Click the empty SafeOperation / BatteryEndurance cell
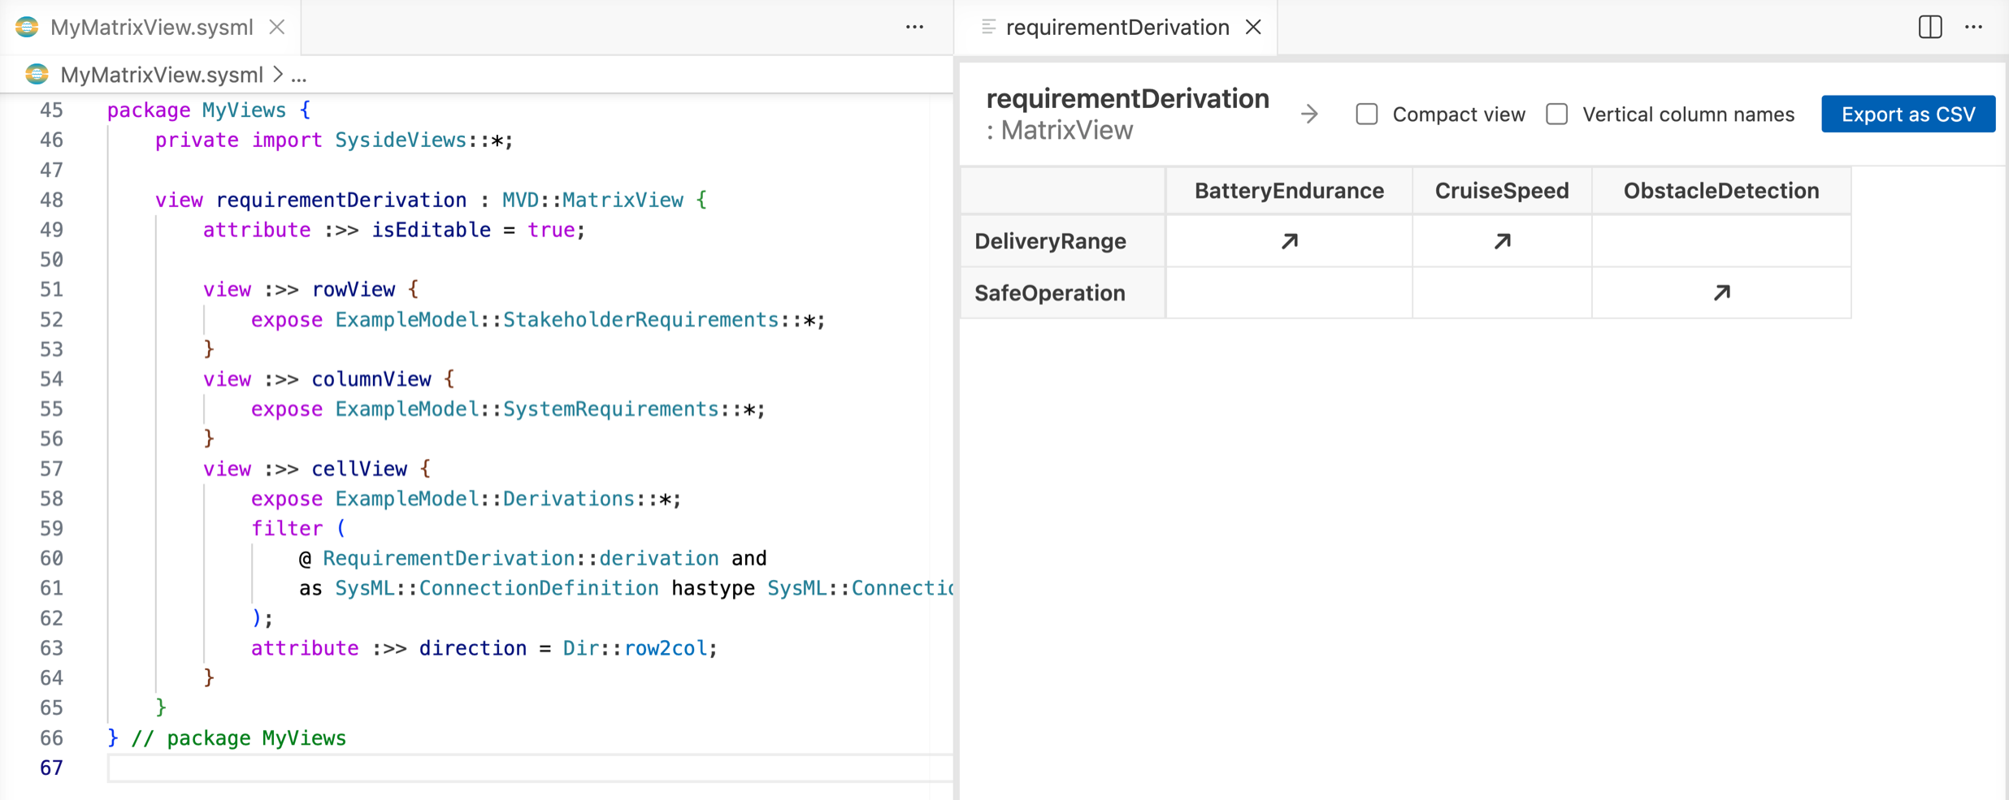The height and width of the screenshot is (800, 2009). click(x=1289, y=292)
